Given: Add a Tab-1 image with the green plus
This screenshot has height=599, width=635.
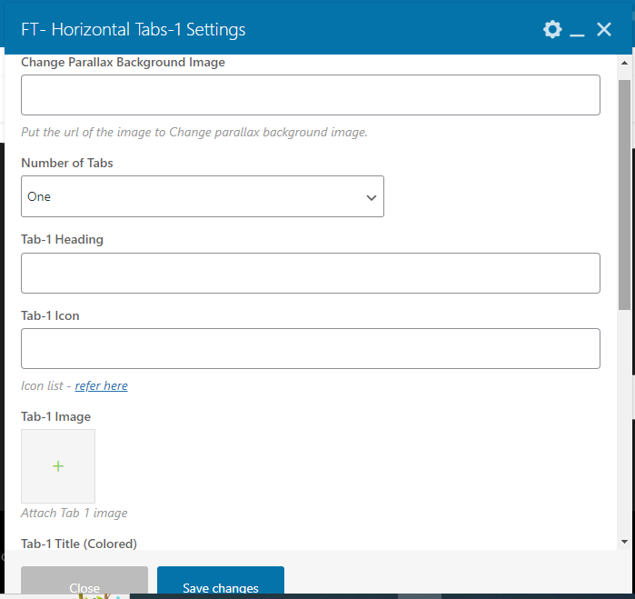Looking at the screenshot, I should coord(58,466).
